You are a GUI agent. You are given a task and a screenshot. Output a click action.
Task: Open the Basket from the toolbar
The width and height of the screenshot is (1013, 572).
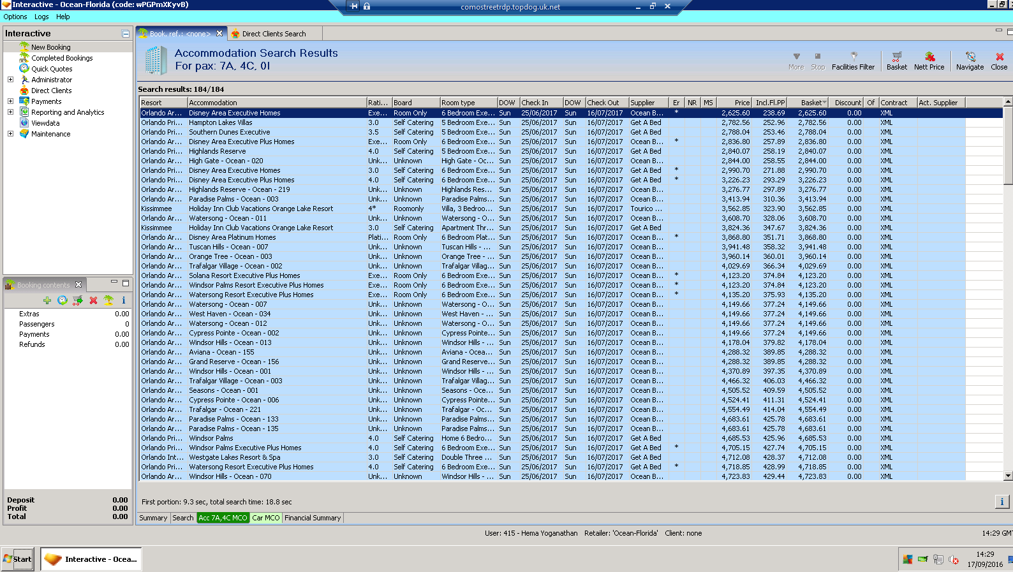click(x=896, y=61)
